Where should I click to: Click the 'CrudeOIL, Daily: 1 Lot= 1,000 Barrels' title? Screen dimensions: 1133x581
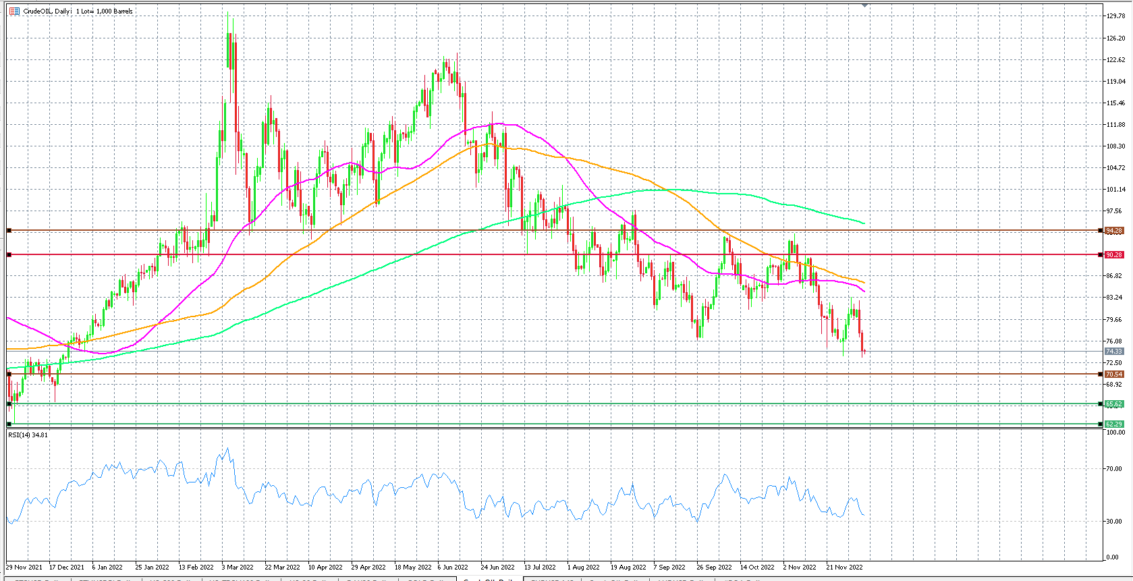tap(78, 11)
